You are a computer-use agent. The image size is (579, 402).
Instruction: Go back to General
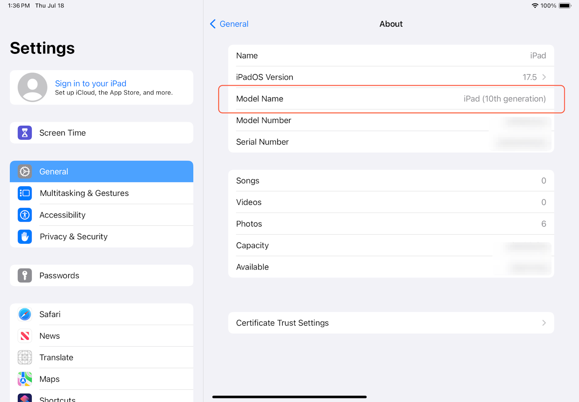[x=229, y=24]
